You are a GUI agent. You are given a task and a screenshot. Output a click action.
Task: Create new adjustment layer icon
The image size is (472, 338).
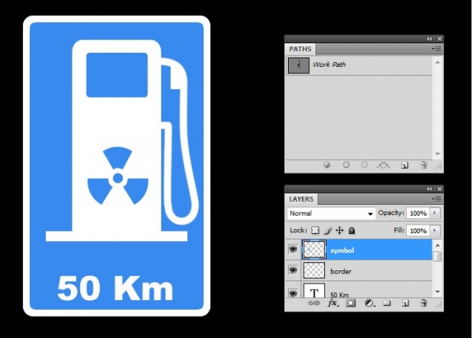(370, 303)
